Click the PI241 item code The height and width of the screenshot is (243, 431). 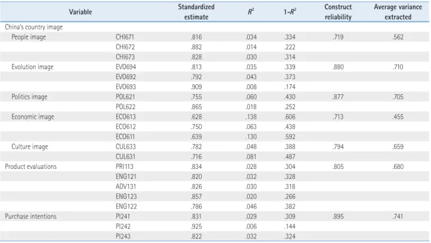(x=123, y=217)
